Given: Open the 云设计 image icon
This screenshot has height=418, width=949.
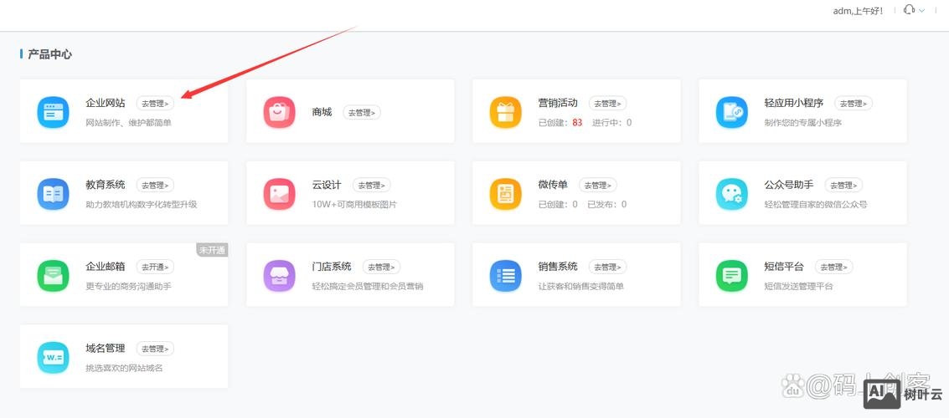Looking at the screenshot, I should (280, 194).
